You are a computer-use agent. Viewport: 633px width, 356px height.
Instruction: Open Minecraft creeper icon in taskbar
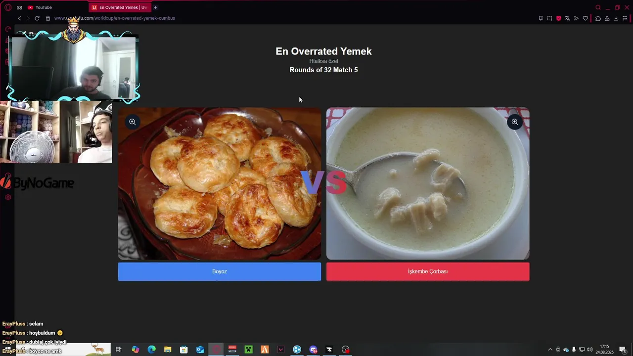(x=249, y=350)
